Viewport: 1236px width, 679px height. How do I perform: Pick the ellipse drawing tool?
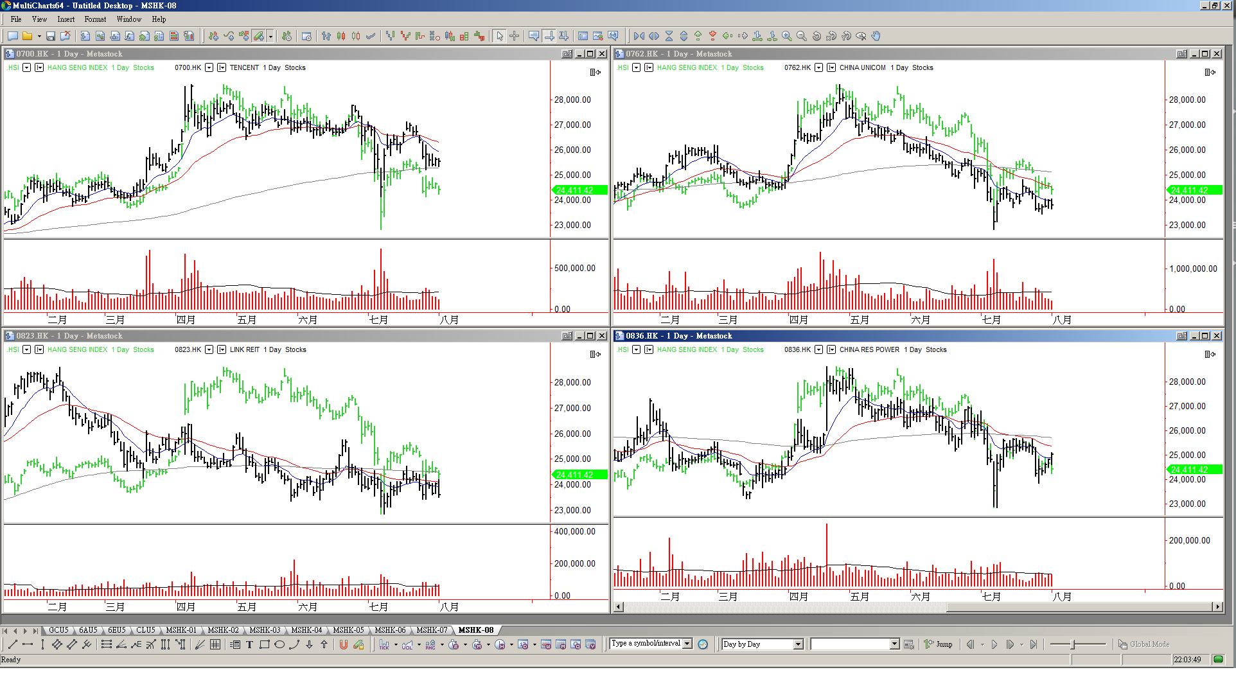pyautogui.click(x=279, y=645)
